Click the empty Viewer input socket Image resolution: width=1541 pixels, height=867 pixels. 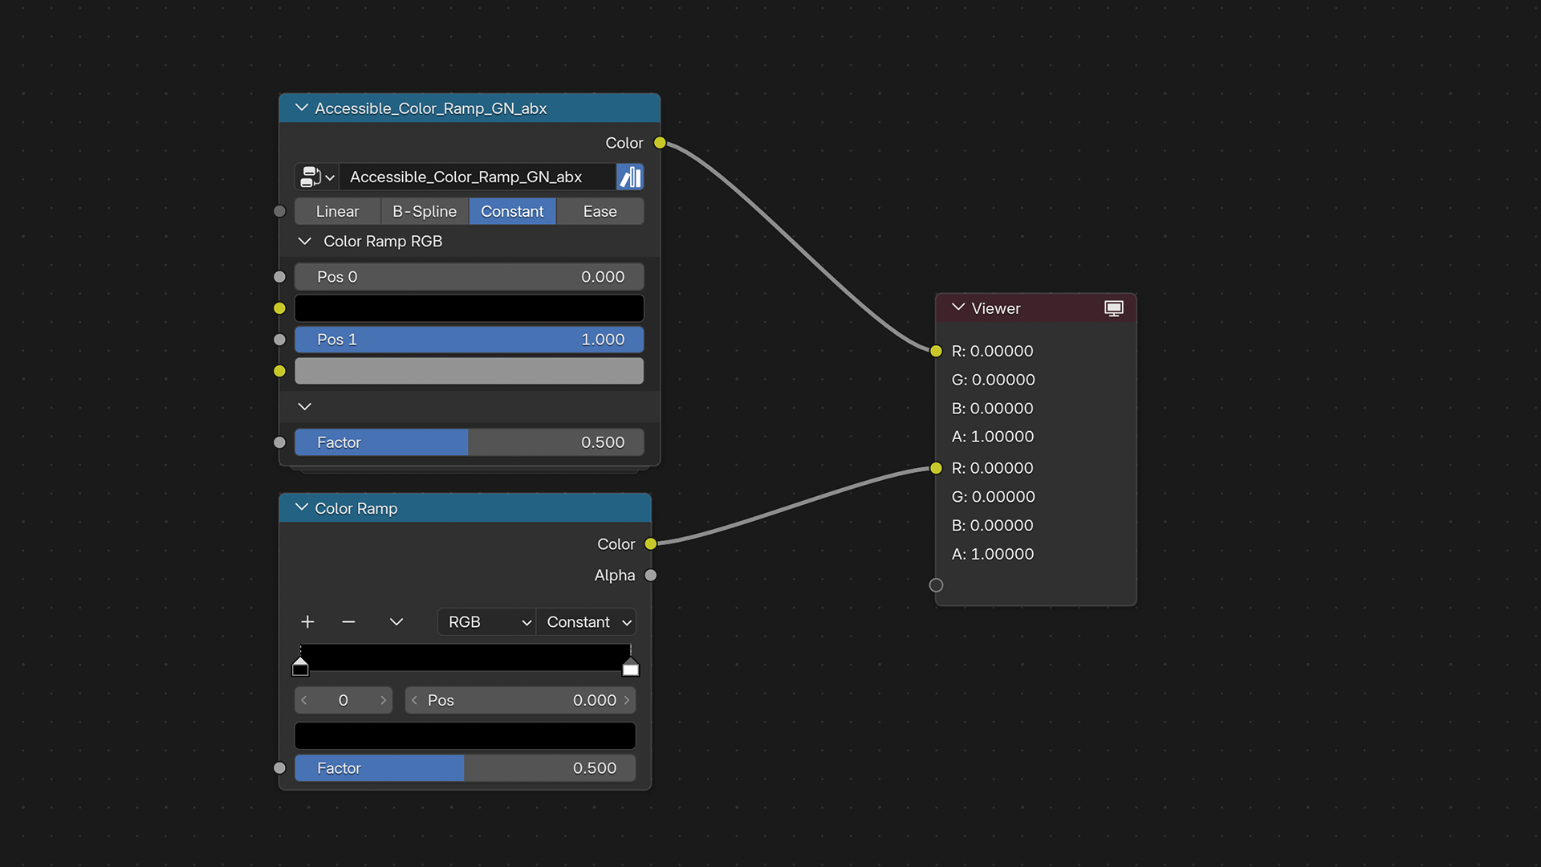[936, 585]
